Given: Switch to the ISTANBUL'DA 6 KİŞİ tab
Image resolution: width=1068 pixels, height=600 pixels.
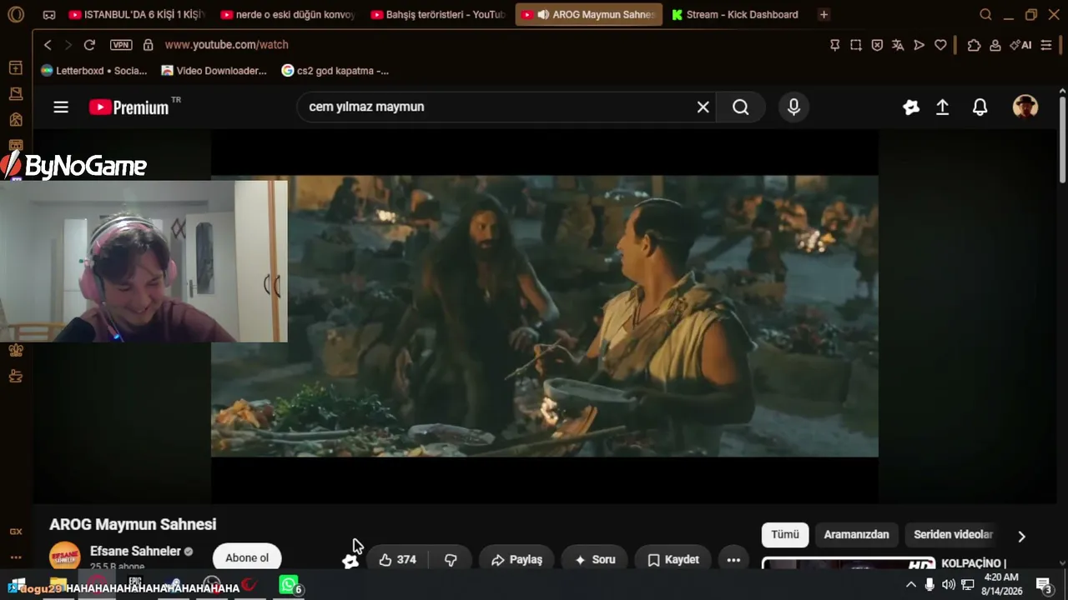Looking at the screenshot, I should [137, 14].
